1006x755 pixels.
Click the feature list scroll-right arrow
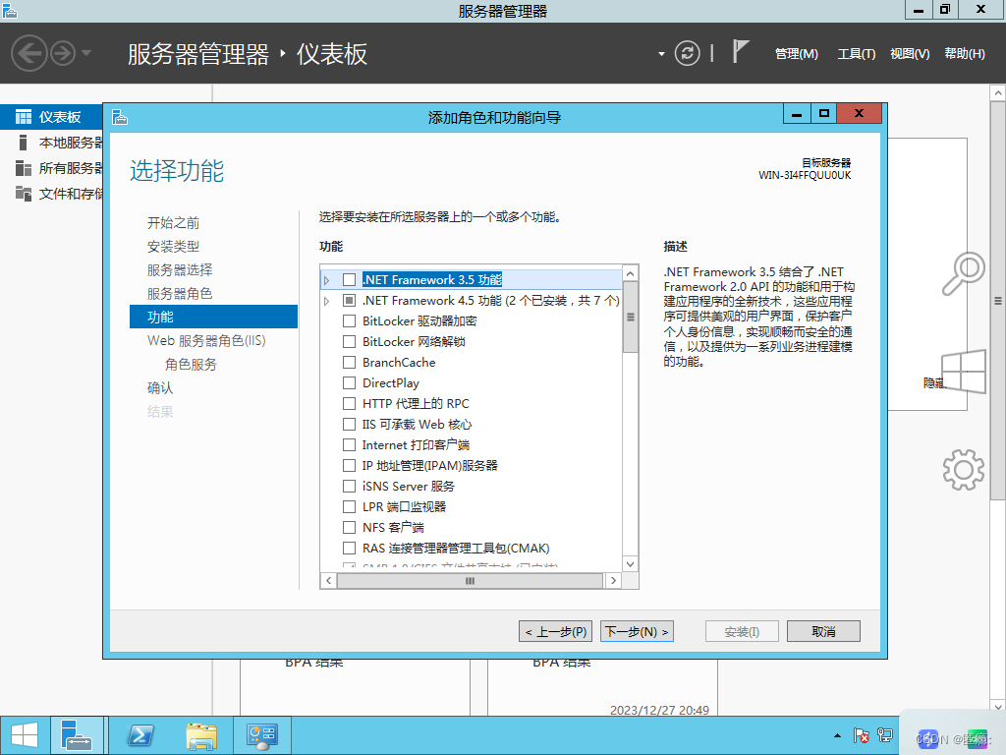point(613,580)
